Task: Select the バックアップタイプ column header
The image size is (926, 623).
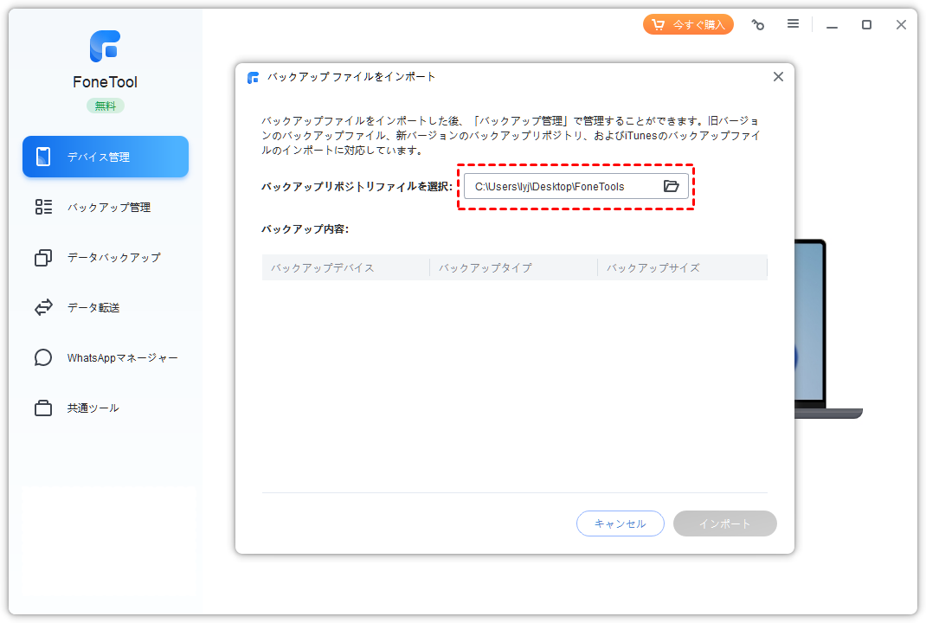Action: pos(485,267)
